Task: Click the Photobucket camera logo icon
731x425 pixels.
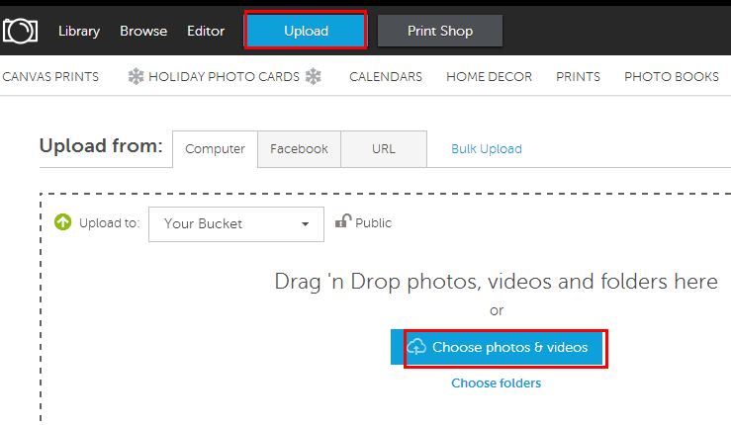Action: coord(20,31)
